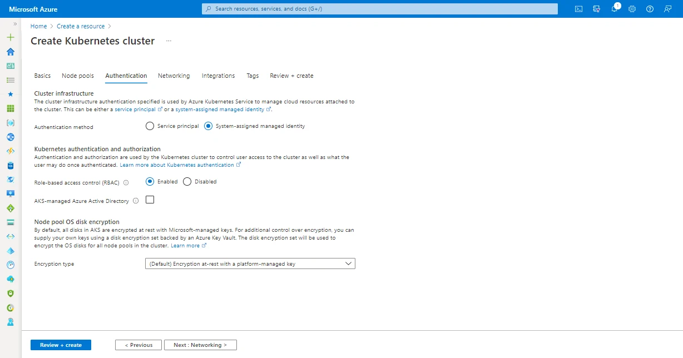
Task: Open the Encryption type dropdown
Action: 249,263
